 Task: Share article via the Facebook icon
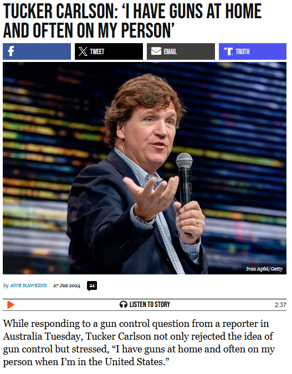[11, 51]
